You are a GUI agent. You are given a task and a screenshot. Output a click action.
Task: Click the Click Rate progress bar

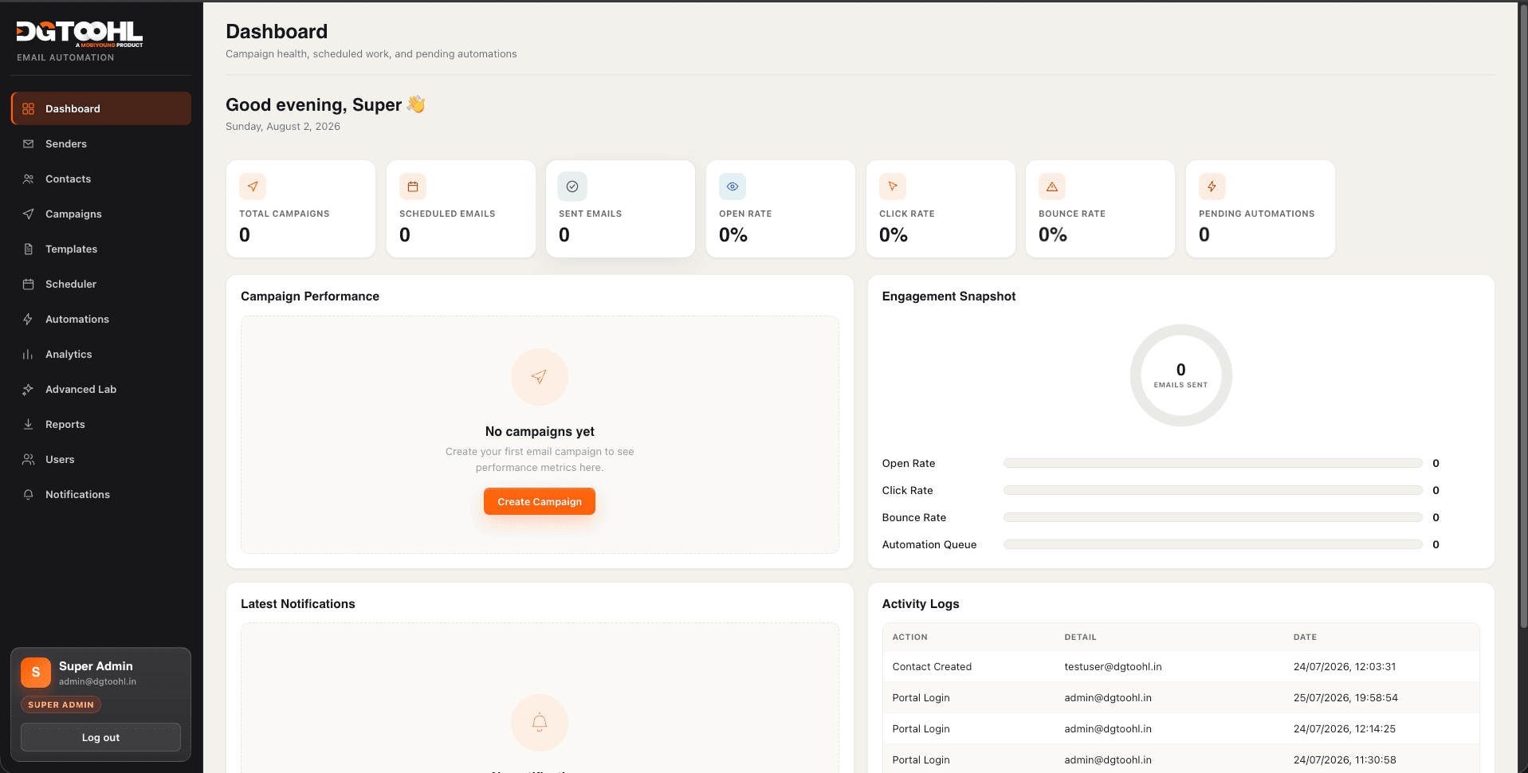point(1212,490)
